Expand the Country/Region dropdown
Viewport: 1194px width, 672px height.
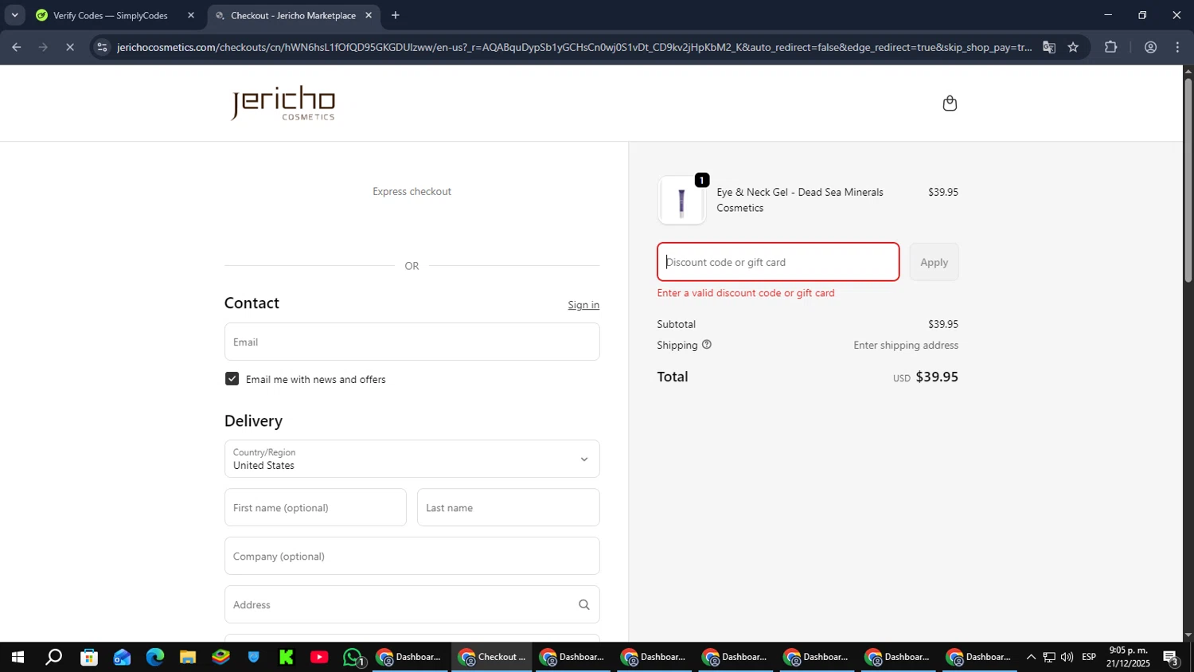click(412, 459)
